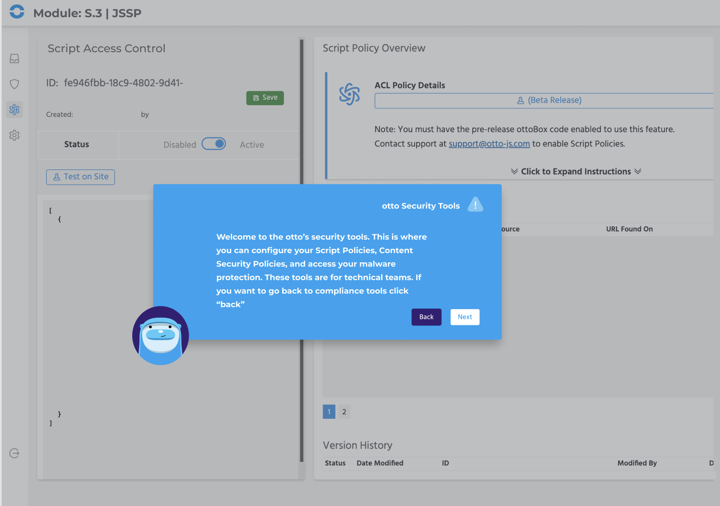Image resolution: width=720 pixels, height=506 pixels.
Task: Click the Script Policy Overview heading
Action: tap(374, 48)
